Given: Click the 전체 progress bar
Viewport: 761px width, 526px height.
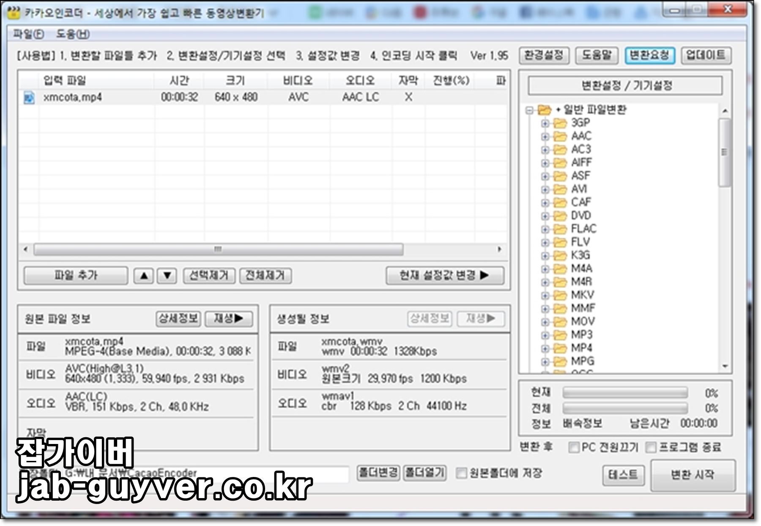Looking at the screenshot, I should click(625, 408).
